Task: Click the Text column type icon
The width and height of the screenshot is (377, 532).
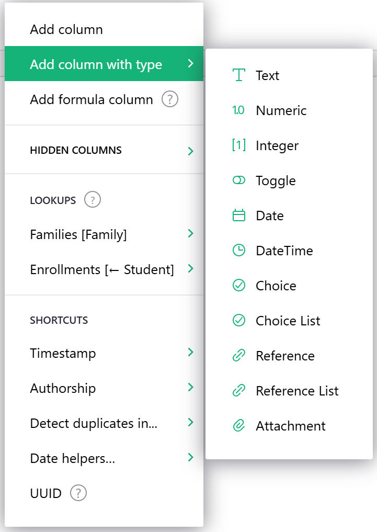Action: click(x=239, y=75)
